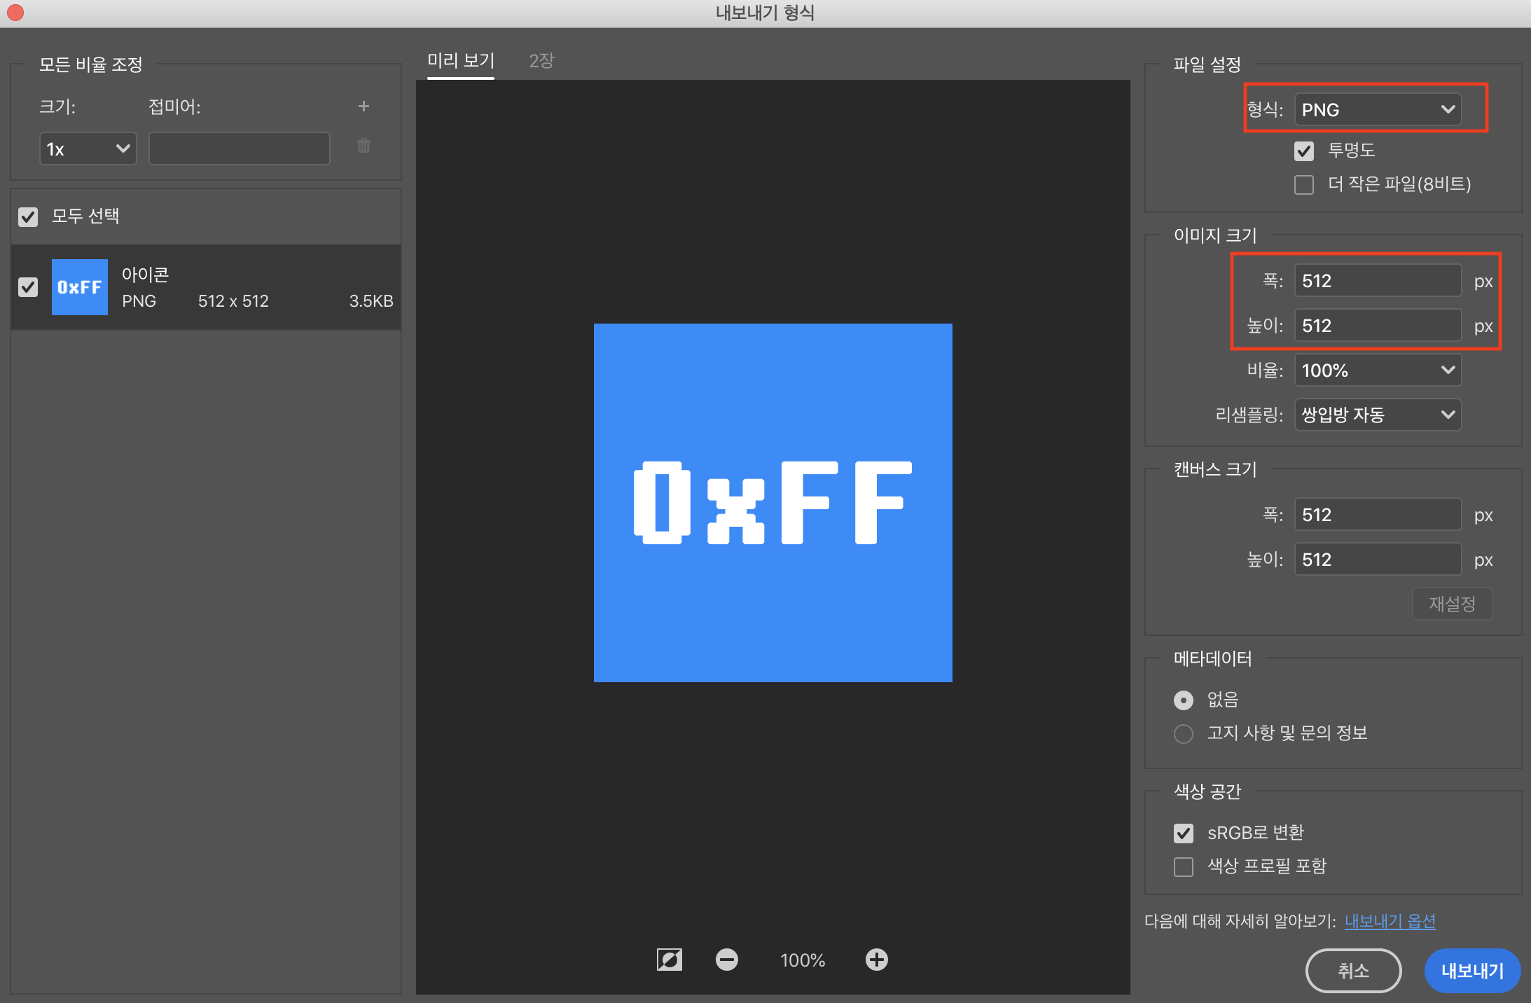The width and height of the screenshot is (1531, 1003).
Task: Open the 내보내기 옵션 link
Action: tap(1390, 921)
